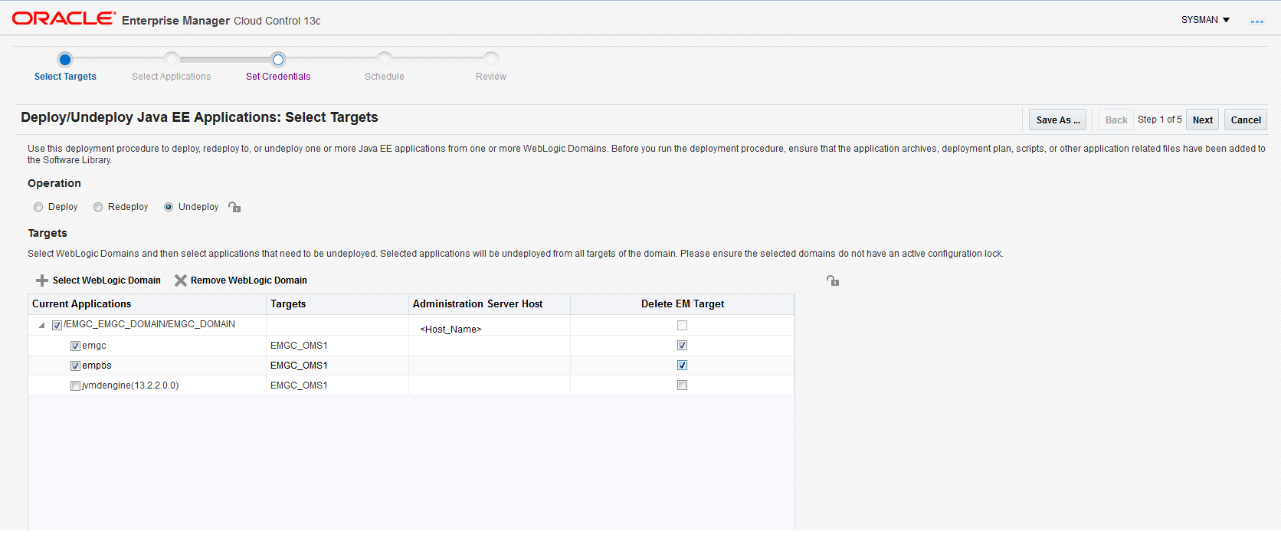Toggle Delete EM Target for empbs row
Screen dimensions: 1281x538
[682, 365]
